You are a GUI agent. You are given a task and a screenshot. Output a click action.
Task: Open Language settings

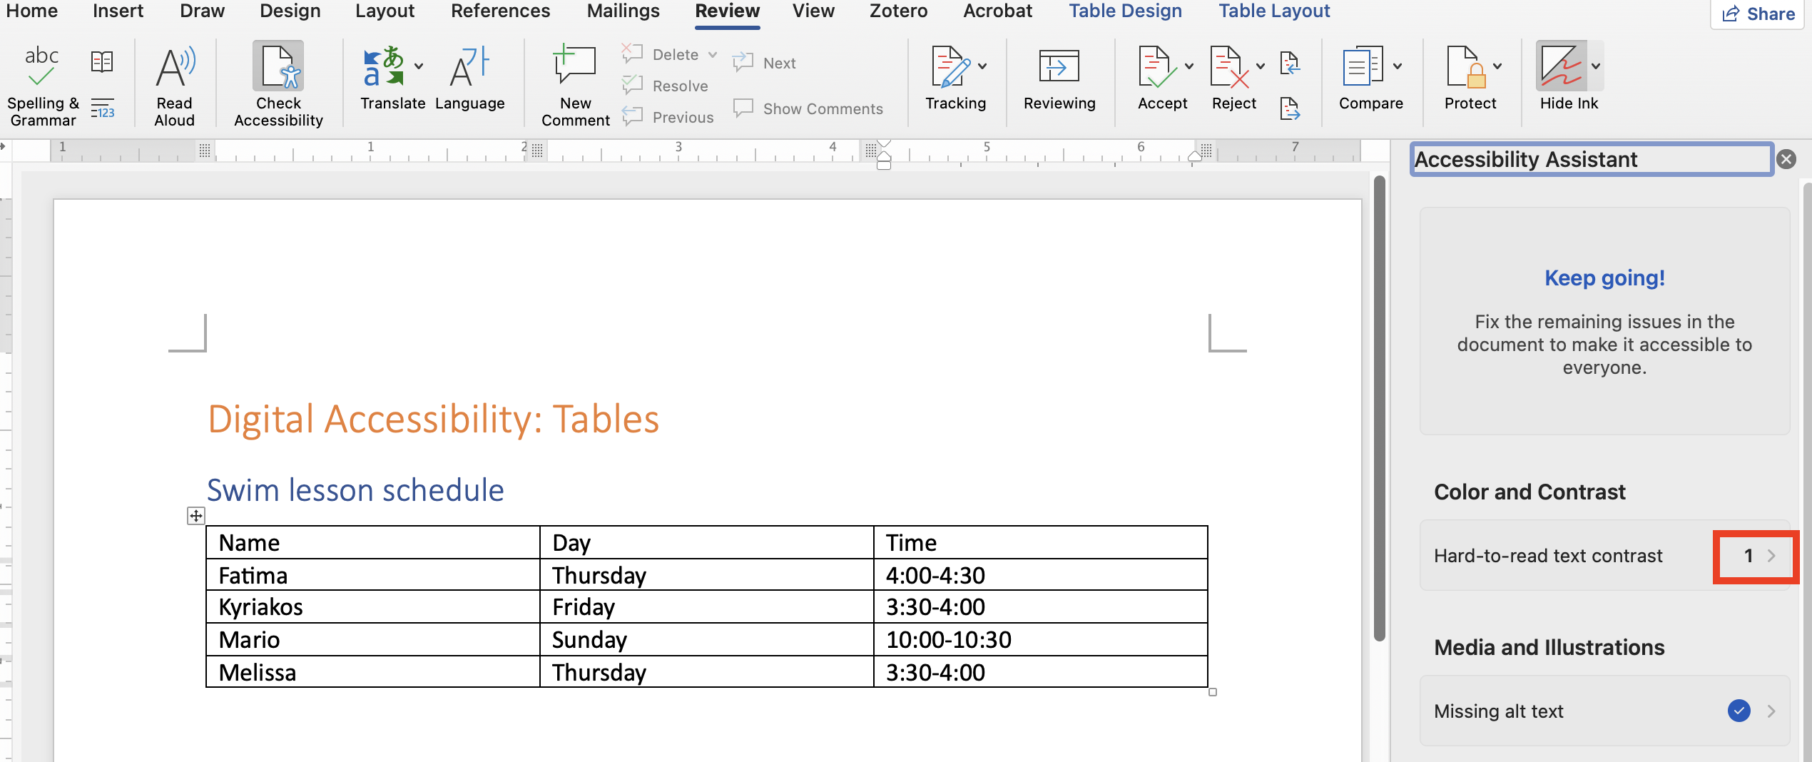(469, 78)
